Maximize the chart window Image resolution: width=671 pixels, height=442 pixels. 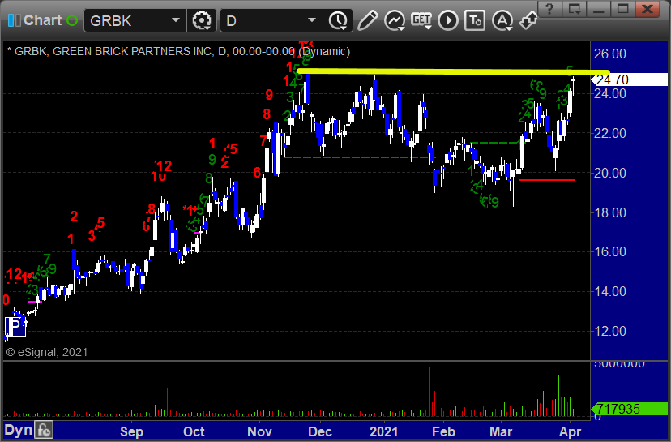(x=622, y=9)
